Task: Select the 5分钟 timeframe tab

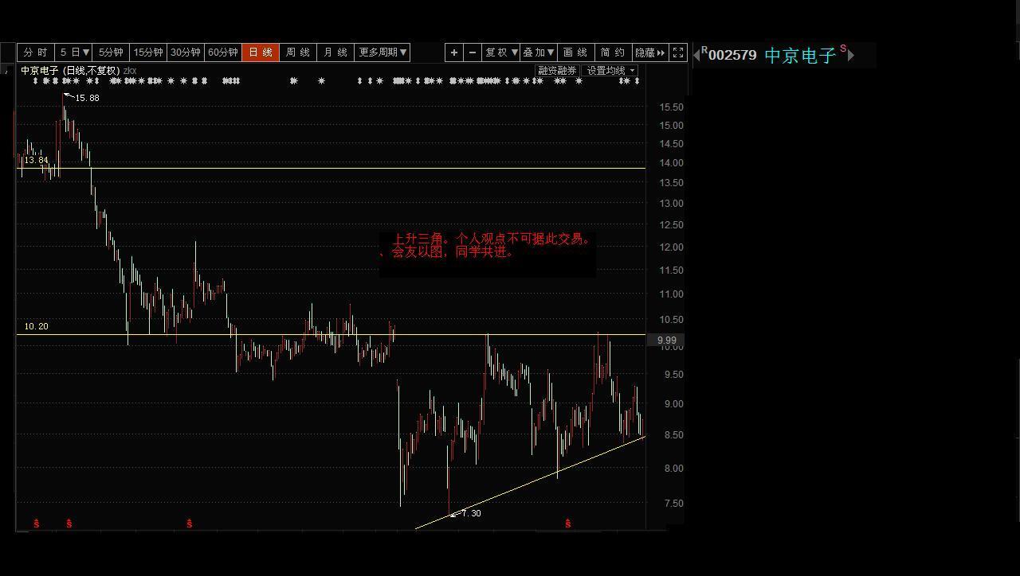Action: coord(112,53)
